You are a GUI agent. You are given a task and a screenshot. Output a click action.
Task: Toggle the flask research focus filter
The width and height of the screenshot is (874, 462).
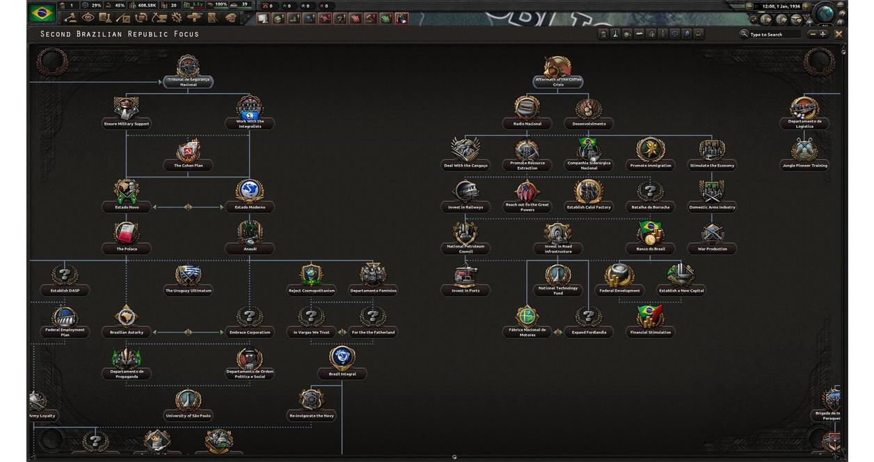pyautogui.click(x=615, y=34)
